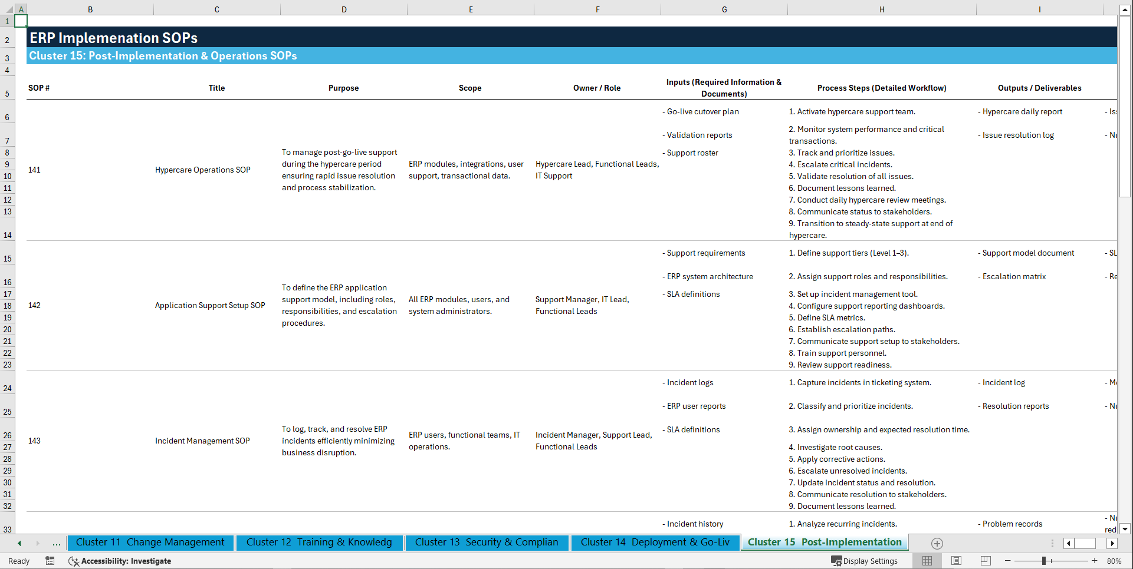Select the Cluster 14 Deployment & Go-Liv tab
This screenshot has height=569, width=1133.
click(655, 542)
